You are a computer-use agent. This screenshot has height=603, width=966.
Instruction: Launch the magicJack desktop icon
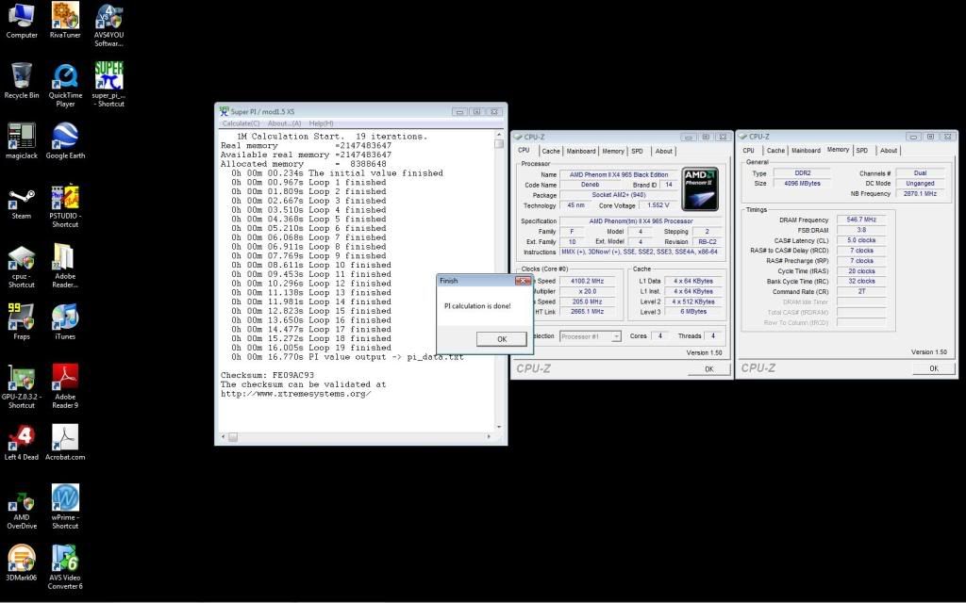(22, 141)
